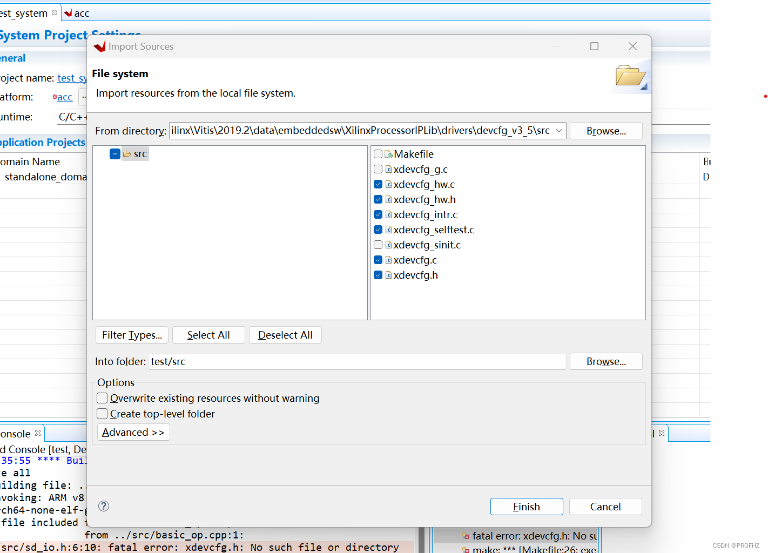The height and width of the screenshot is (553, 768).
Task: Collapse the src tree node
Action: 114,153
